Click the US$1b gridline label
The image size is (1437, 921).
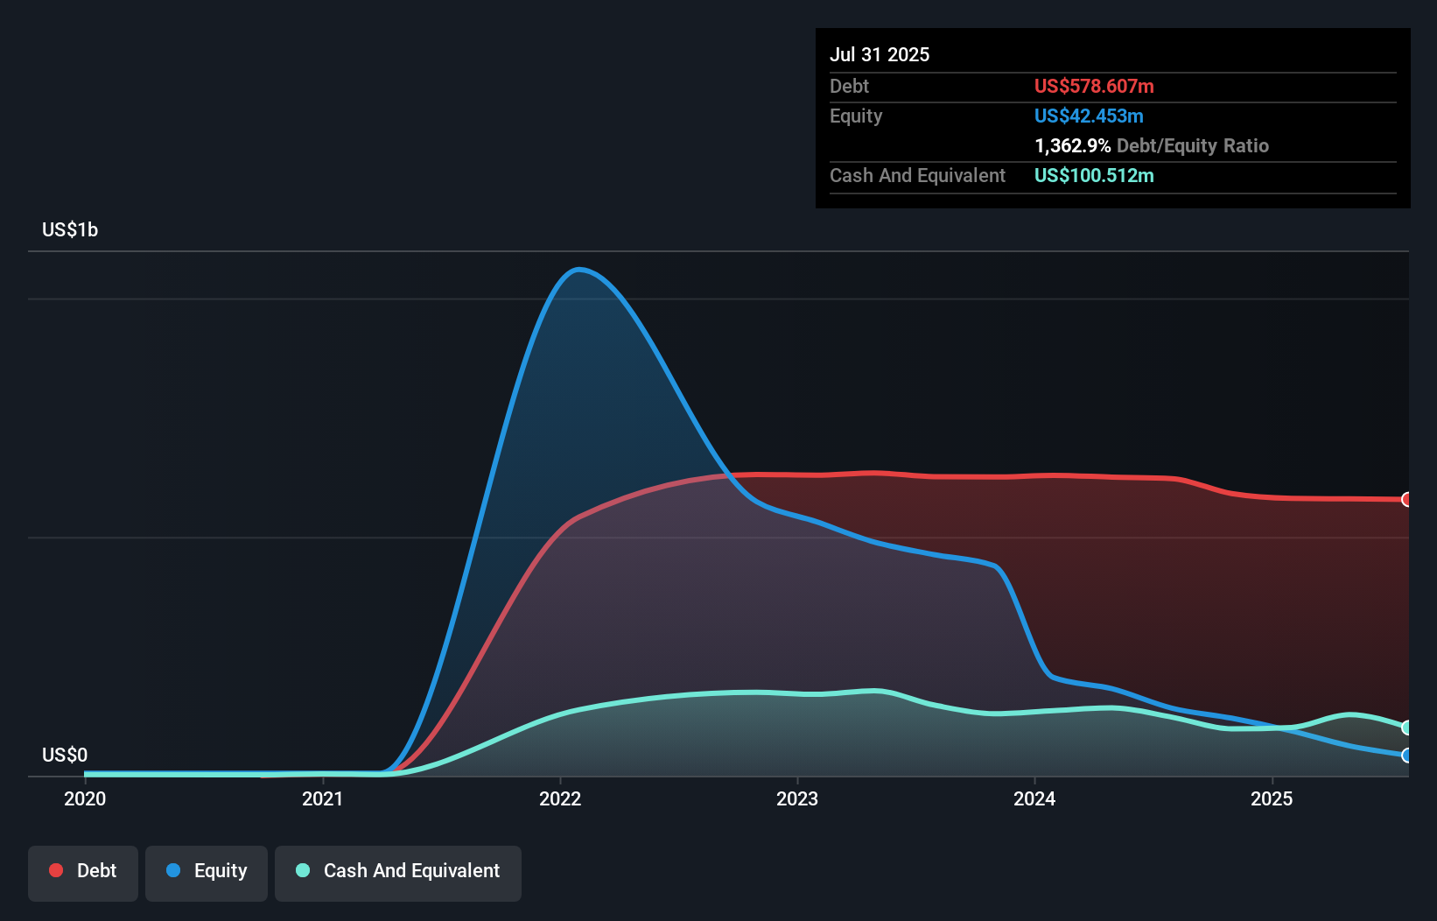pos(70,229)
